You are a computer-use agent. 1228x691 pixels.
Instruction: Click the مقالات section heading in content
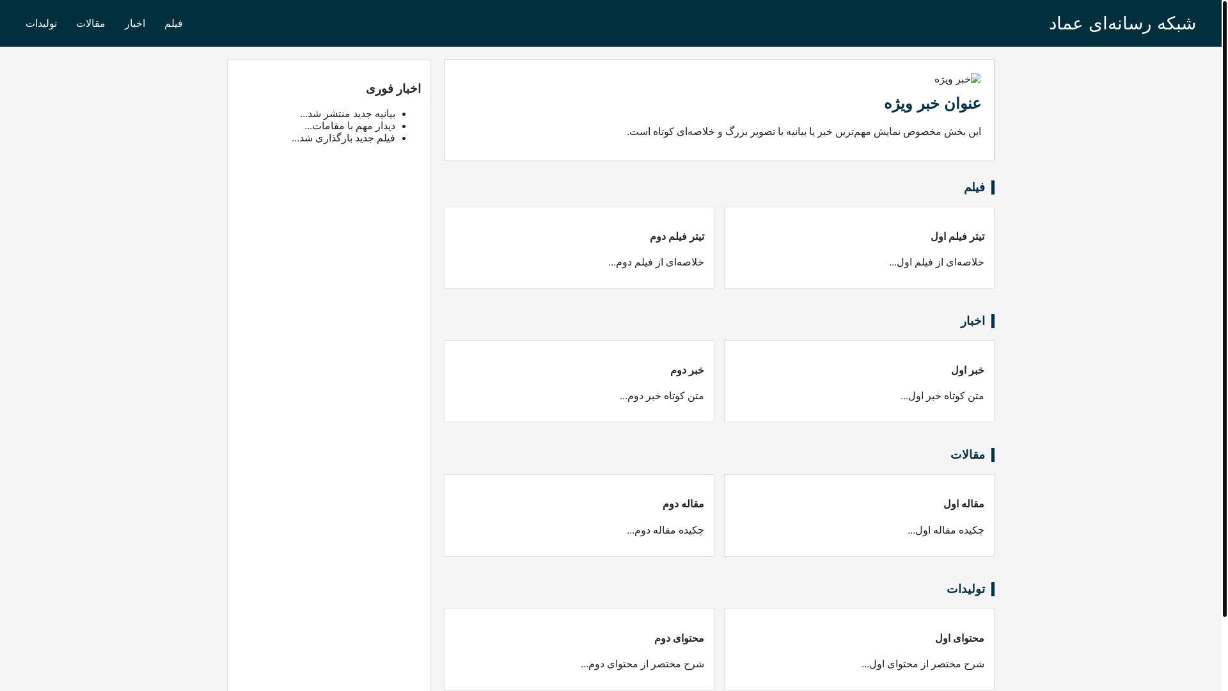[968, 455]
